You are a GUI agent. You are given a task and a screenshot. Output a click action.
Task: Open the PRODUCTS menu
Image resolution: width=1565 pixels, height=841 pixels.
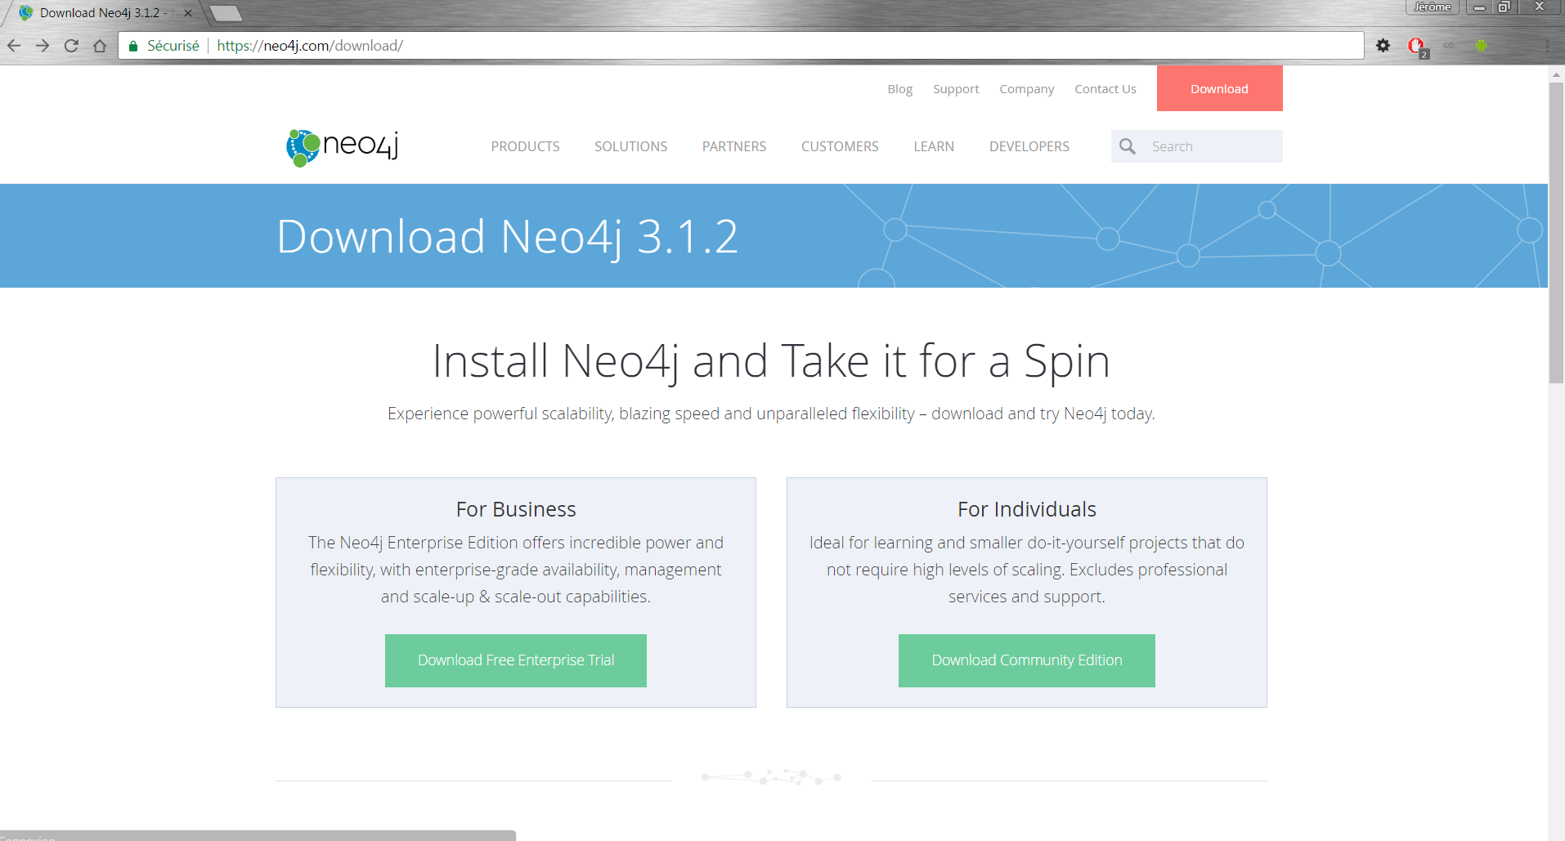click(x=525, y=146)
